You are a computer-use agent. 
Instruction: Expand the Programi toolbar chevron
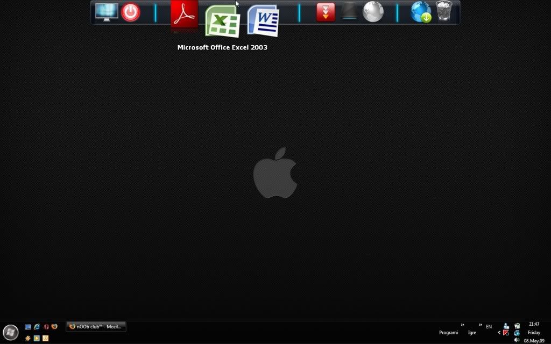tap(462, 325)
